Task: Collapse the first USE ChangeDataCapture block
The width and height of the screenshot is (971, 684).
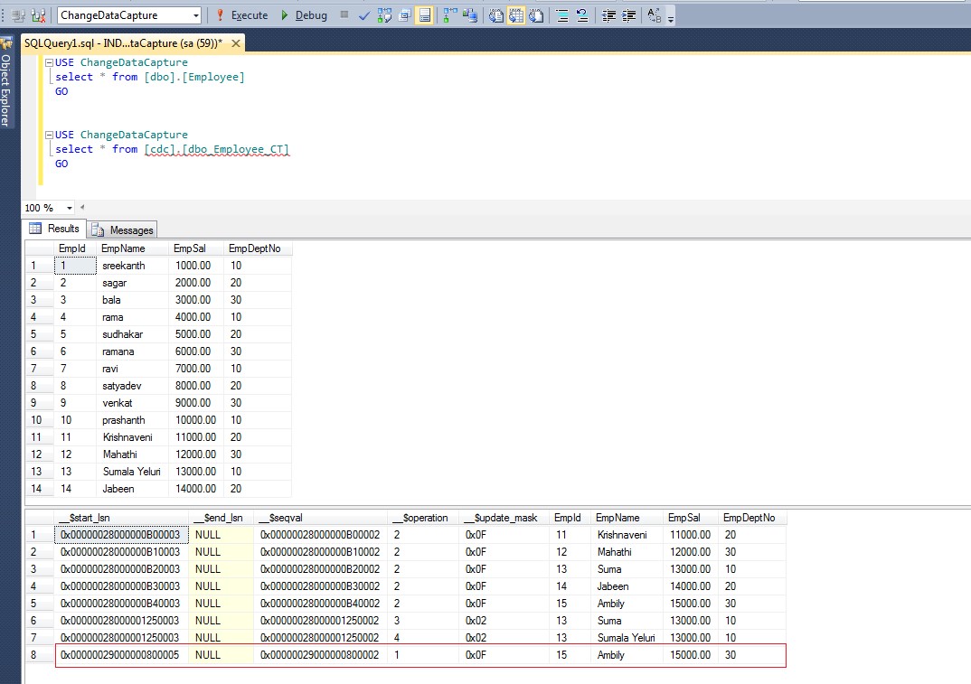Action: pyautogui.click(x=49, y=62)
